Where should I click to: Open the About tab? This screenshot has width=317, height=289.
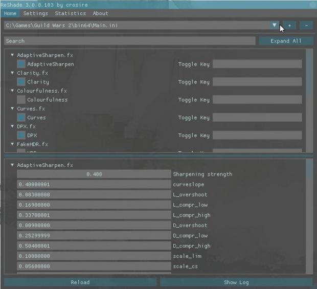pos(100,13)
